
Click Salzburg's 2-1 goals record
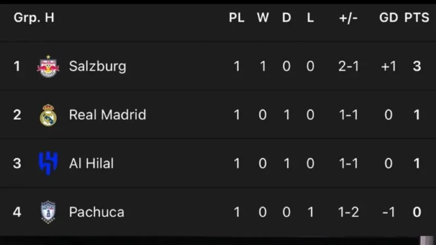coord(348,66)
